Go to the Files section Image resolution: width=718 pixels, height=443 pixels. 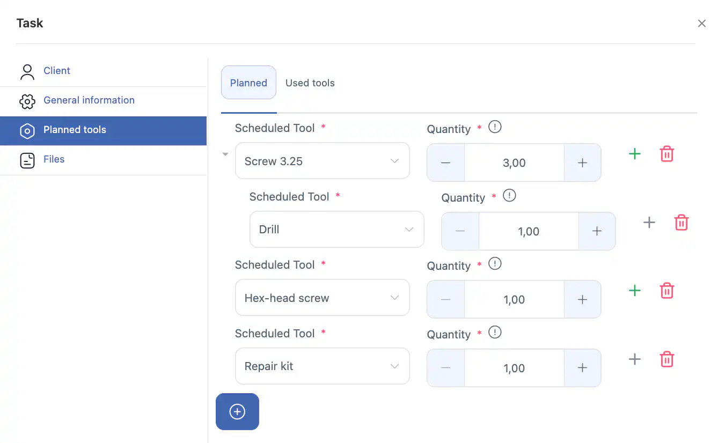pyautogui.click(x=54, y=159)
